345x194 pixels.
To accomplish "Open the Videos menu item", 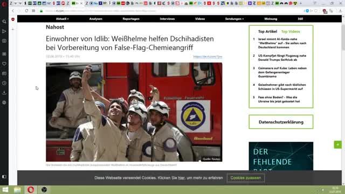I will coord(200,19).
